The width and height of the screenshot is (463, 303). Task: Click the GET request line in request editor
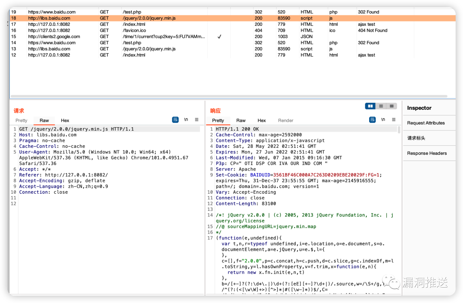(x=76, y=129)
